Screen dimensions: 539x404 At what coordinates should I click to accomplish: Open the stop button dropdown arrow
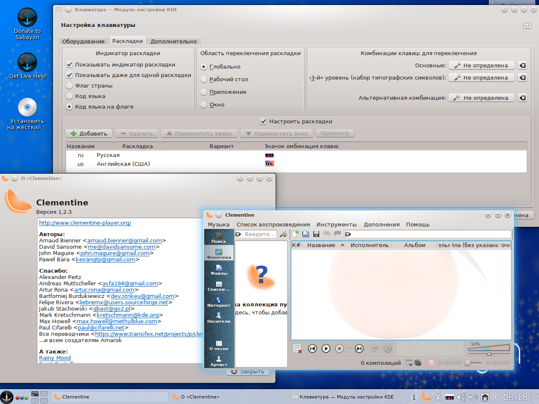[349, 348]
